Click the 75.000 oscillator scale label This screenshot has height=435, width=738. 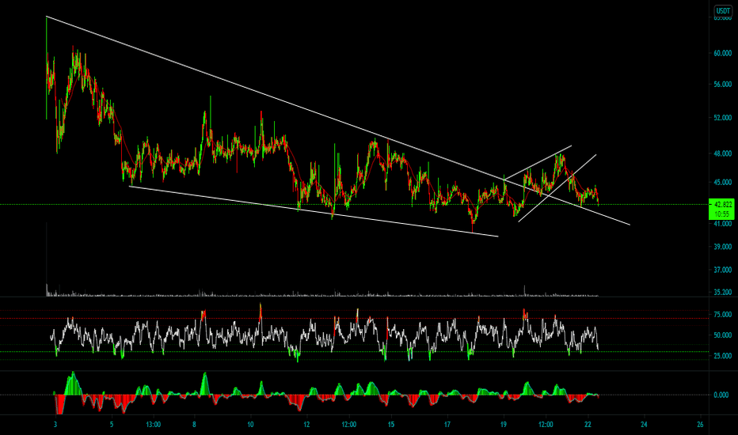click(722, 314)
